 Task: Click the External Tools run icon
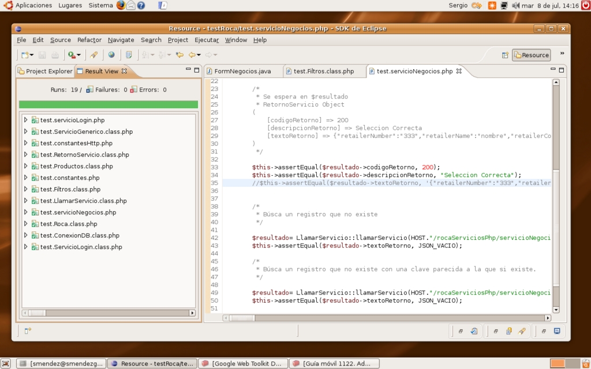(x=72, y=55)
